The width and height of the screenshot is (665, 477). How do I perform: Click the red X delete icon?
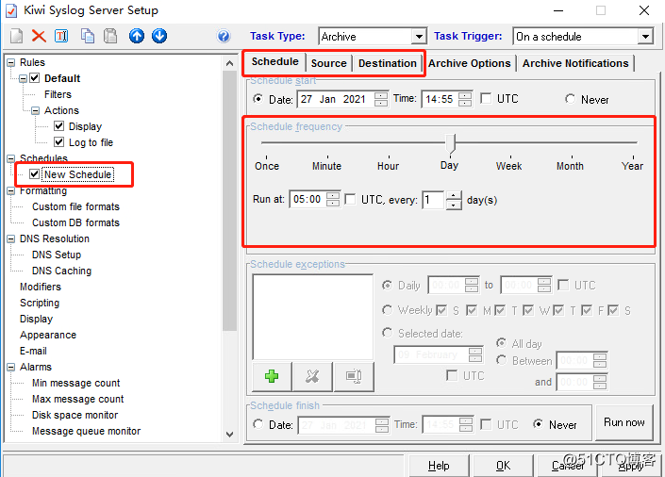coord(39,36)
